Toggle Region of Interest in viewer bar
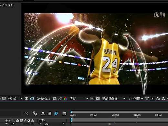Screen dimensions: 168x126 coord(92,99)
